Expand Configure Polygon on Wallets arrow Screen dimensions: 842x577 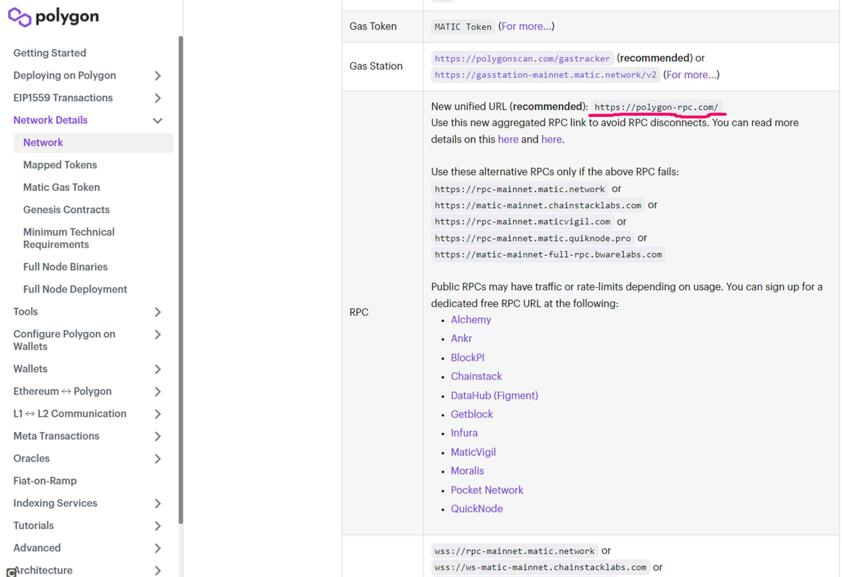157,334
